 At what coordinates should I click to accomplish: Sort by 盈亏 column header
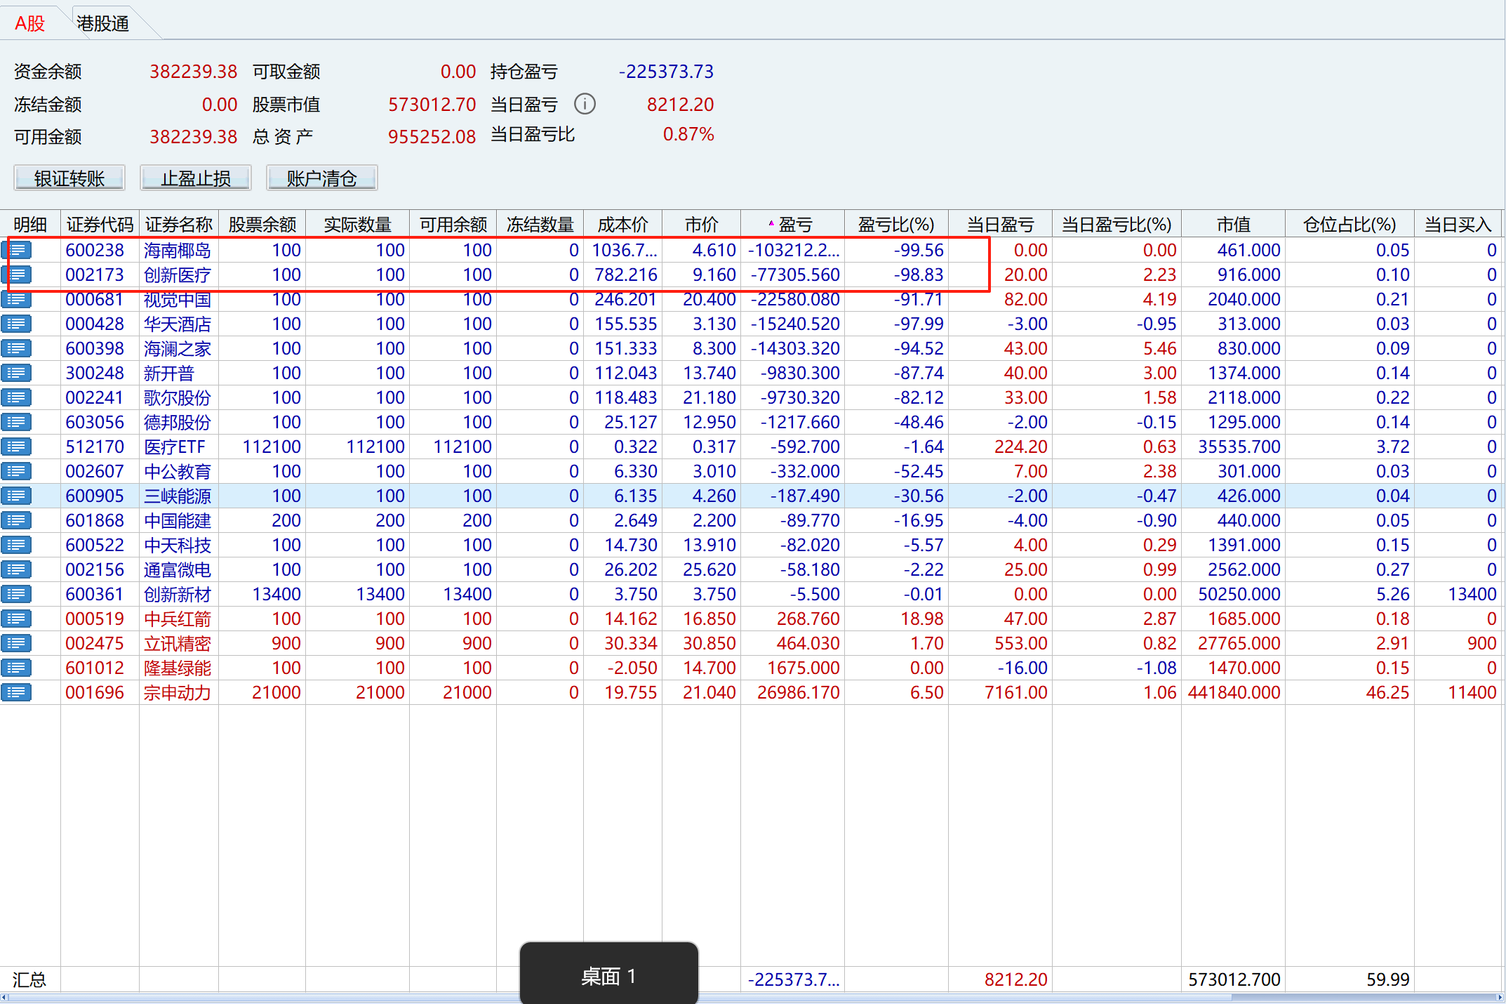tap(794, 225)
